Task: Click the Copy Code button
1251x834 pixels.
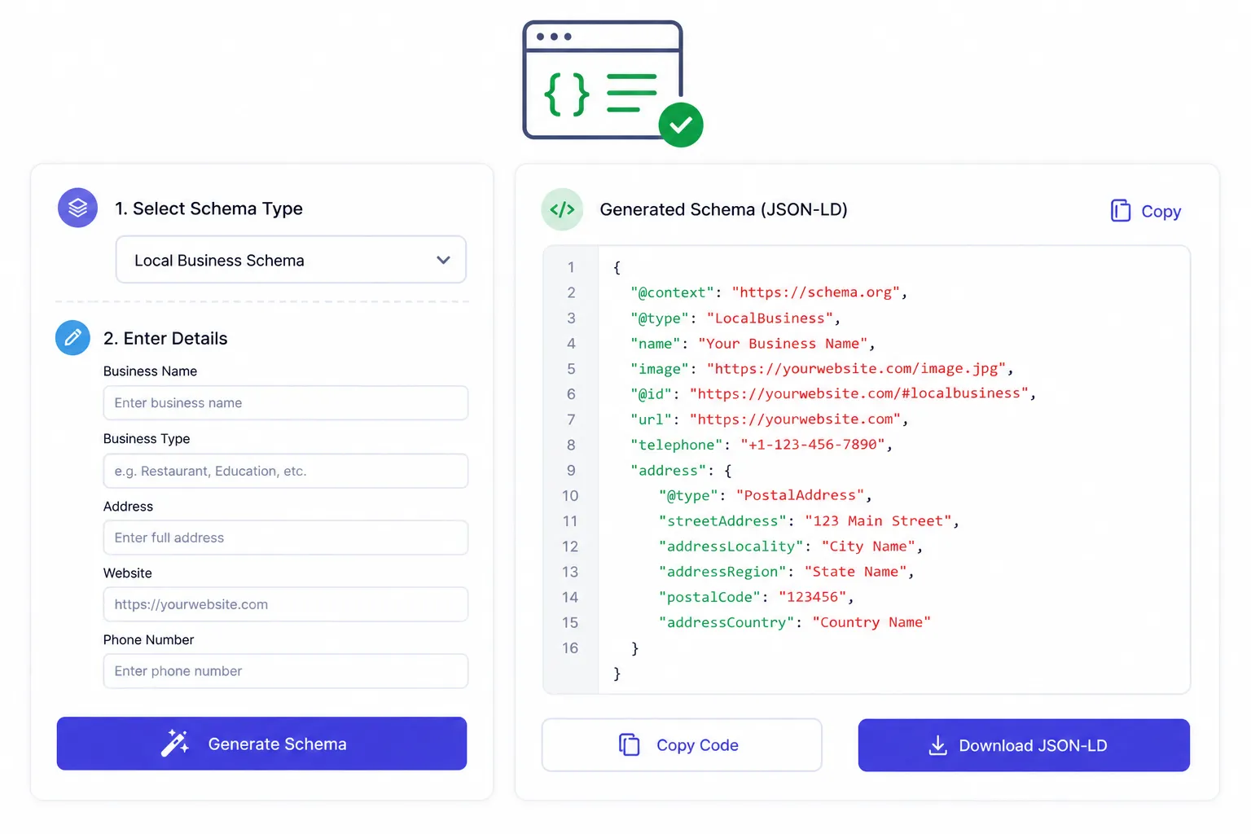Action: point(682,744)
